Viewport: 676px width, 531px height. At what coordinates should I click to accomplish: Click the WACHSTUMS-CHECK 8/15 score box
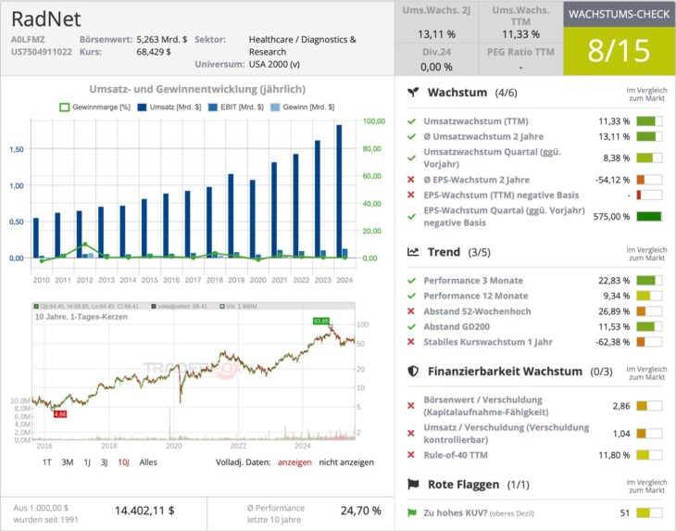[x=620, y=51]
